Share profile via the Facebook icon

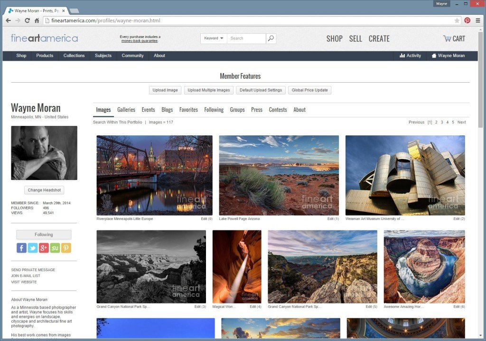[x=21, y=247]
